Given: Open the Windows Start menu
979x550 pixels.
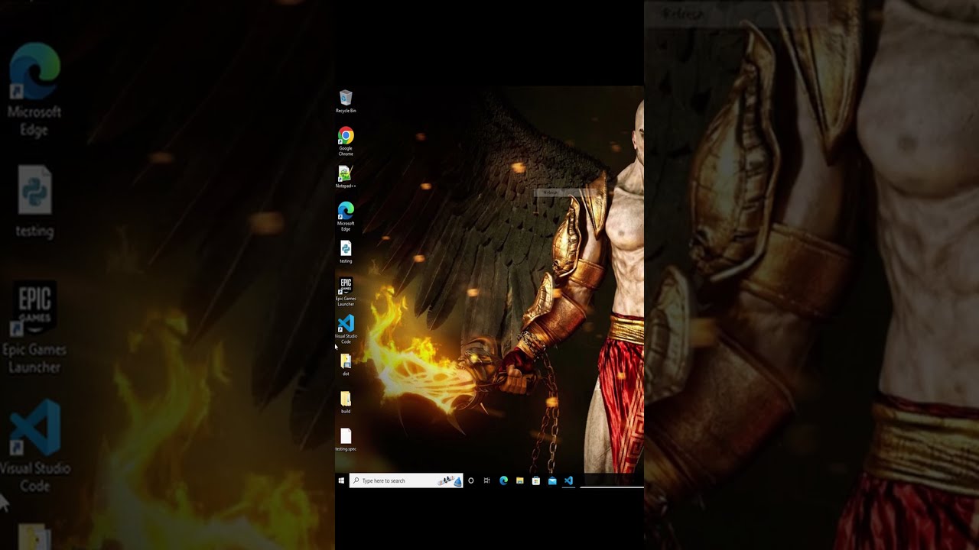Looking at the screenshot, I should (341, 480).
